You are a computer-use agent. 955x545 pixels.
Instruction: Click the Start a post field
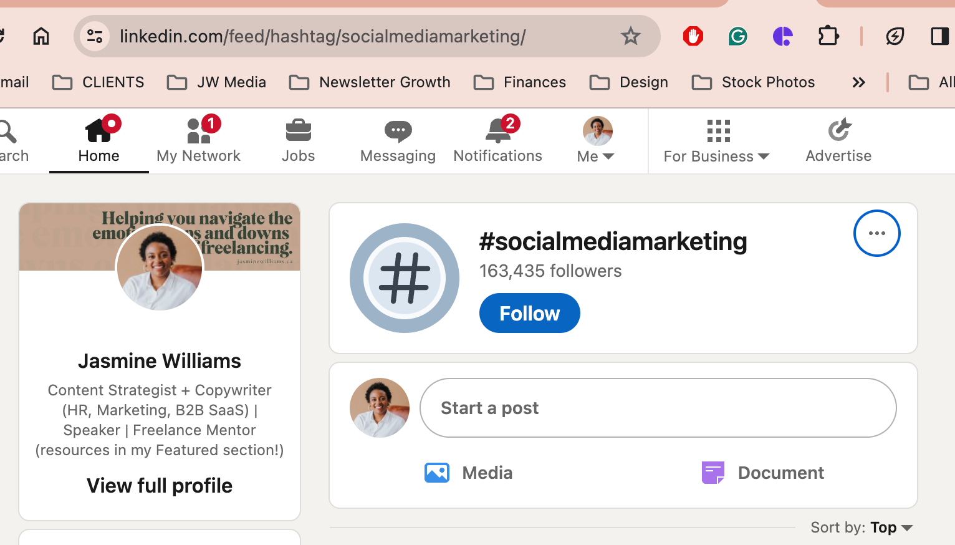click(x=658, y=408)
